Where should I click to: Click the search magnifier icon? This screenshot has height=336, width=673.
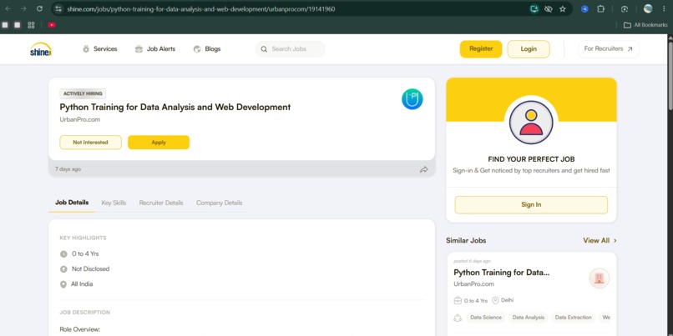click(x=264, y=49)
